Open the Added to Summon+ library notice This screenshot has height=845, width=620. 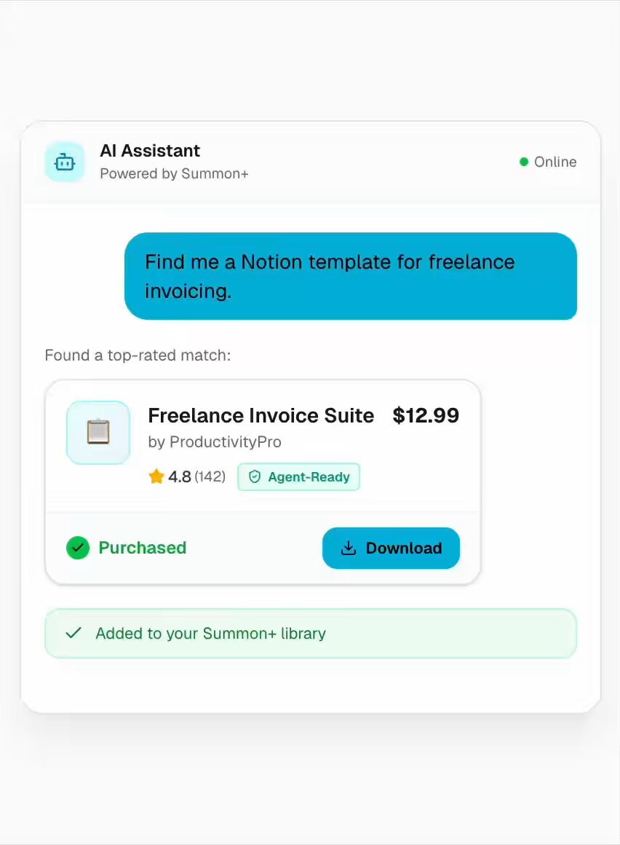(x=311, y=633)
